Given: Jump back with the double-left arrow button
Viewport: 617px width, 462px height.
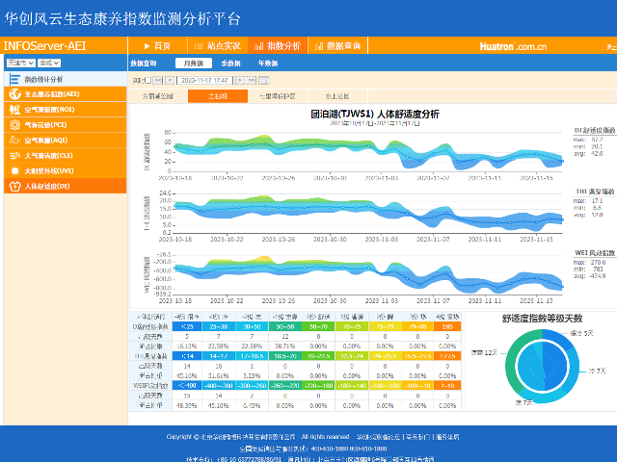Looking at the screenshot, I should click(x=158, y=81).
